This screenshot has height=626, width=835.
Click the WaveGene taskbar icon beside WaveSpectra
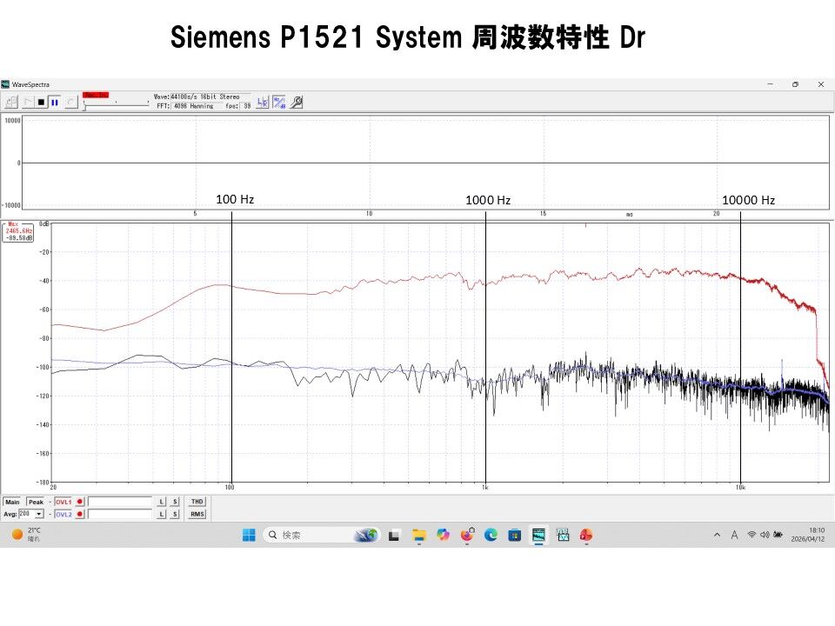[x=563, y=535]
